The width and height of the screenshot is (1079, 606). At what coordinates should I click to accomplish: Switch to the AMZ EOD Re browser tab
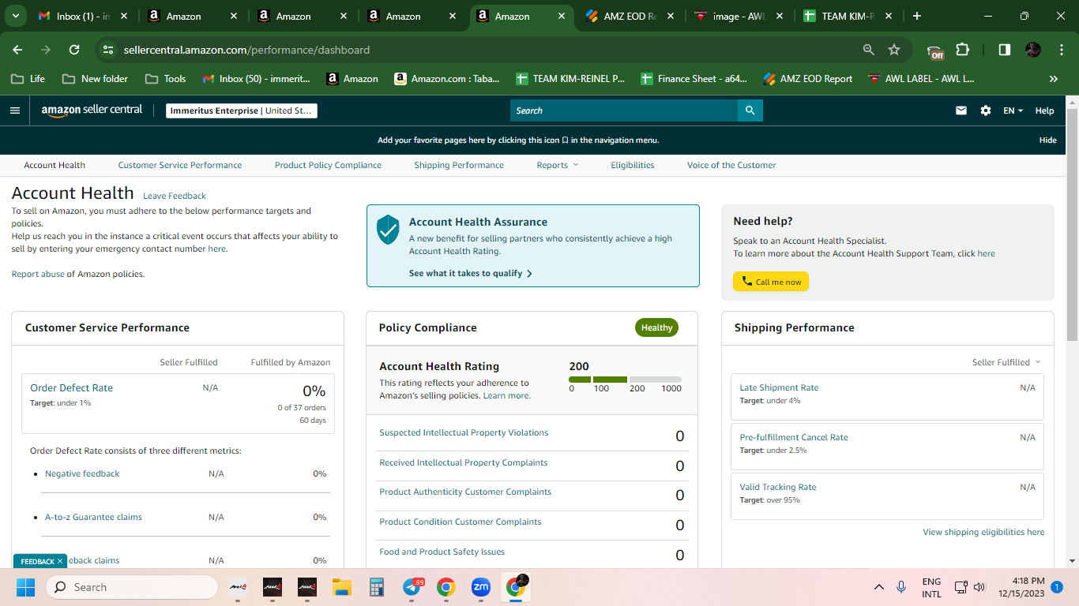pos(630,16)
